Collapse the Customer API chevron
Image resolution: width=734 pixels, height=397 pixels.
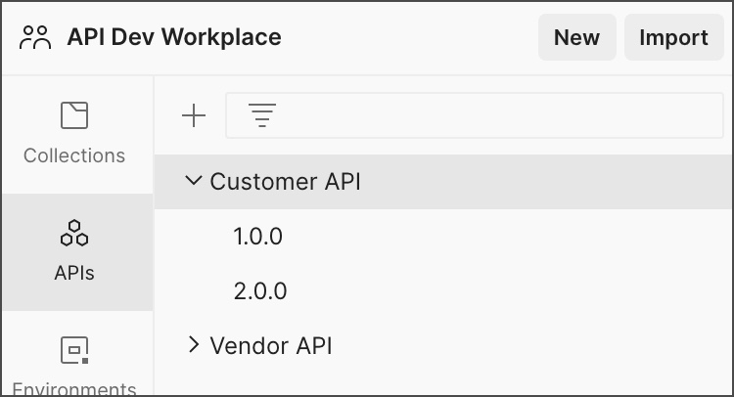(x=194, y=181)
